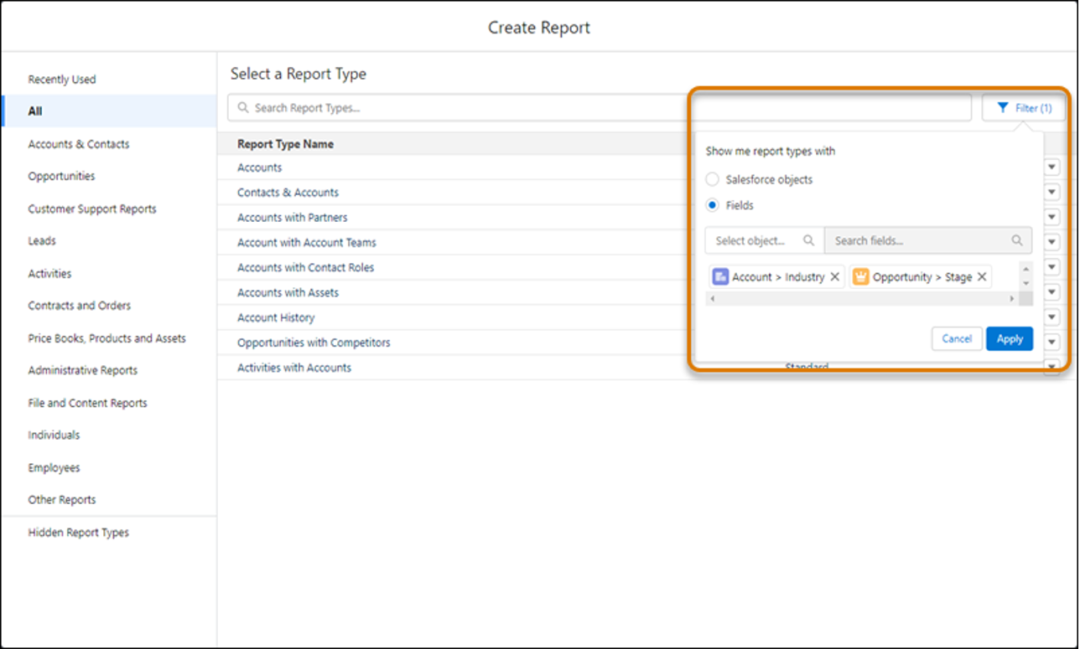Click the pill list scroll down arrow
1080x649 pixels.
1026,283
